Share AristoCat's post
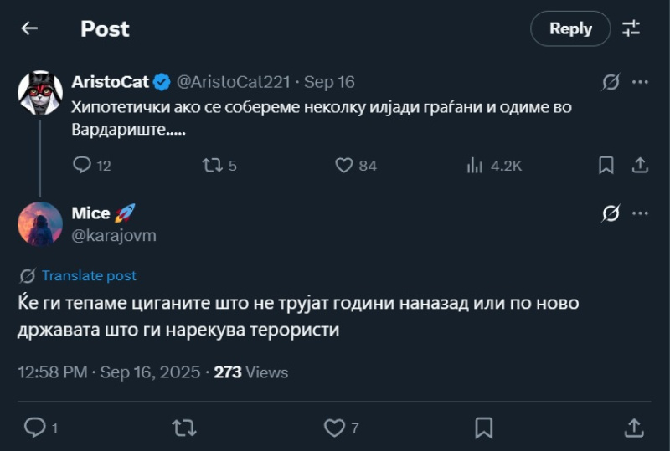670x451 pixels. (x=639, y=166)
